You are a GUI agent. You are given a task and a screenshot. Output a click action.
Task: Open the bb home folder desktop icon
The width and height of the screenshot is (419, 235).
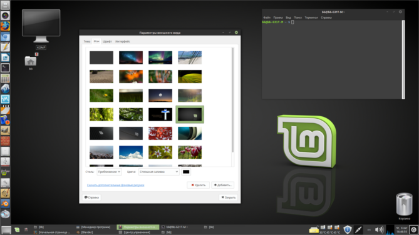[31, 61]
